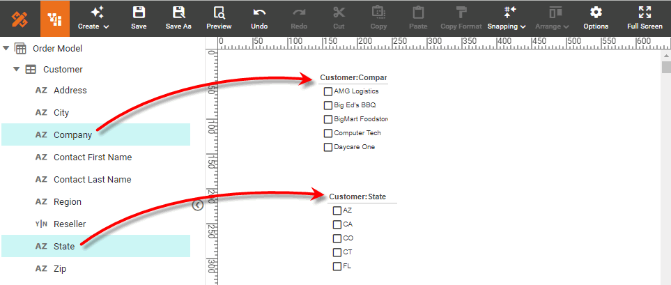The image size is (671, 285).
Task: Collapse the left panel with arrow button
Action: 197,205
